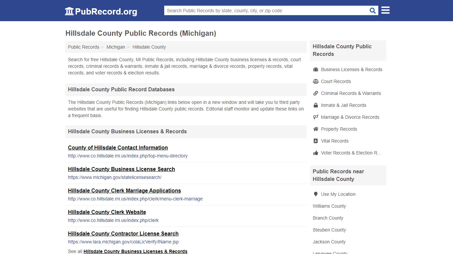Click the Use My Location pin icon
The height and width of the screenshot is (254, 453).
pyautogui.click(x=316, y=194)
